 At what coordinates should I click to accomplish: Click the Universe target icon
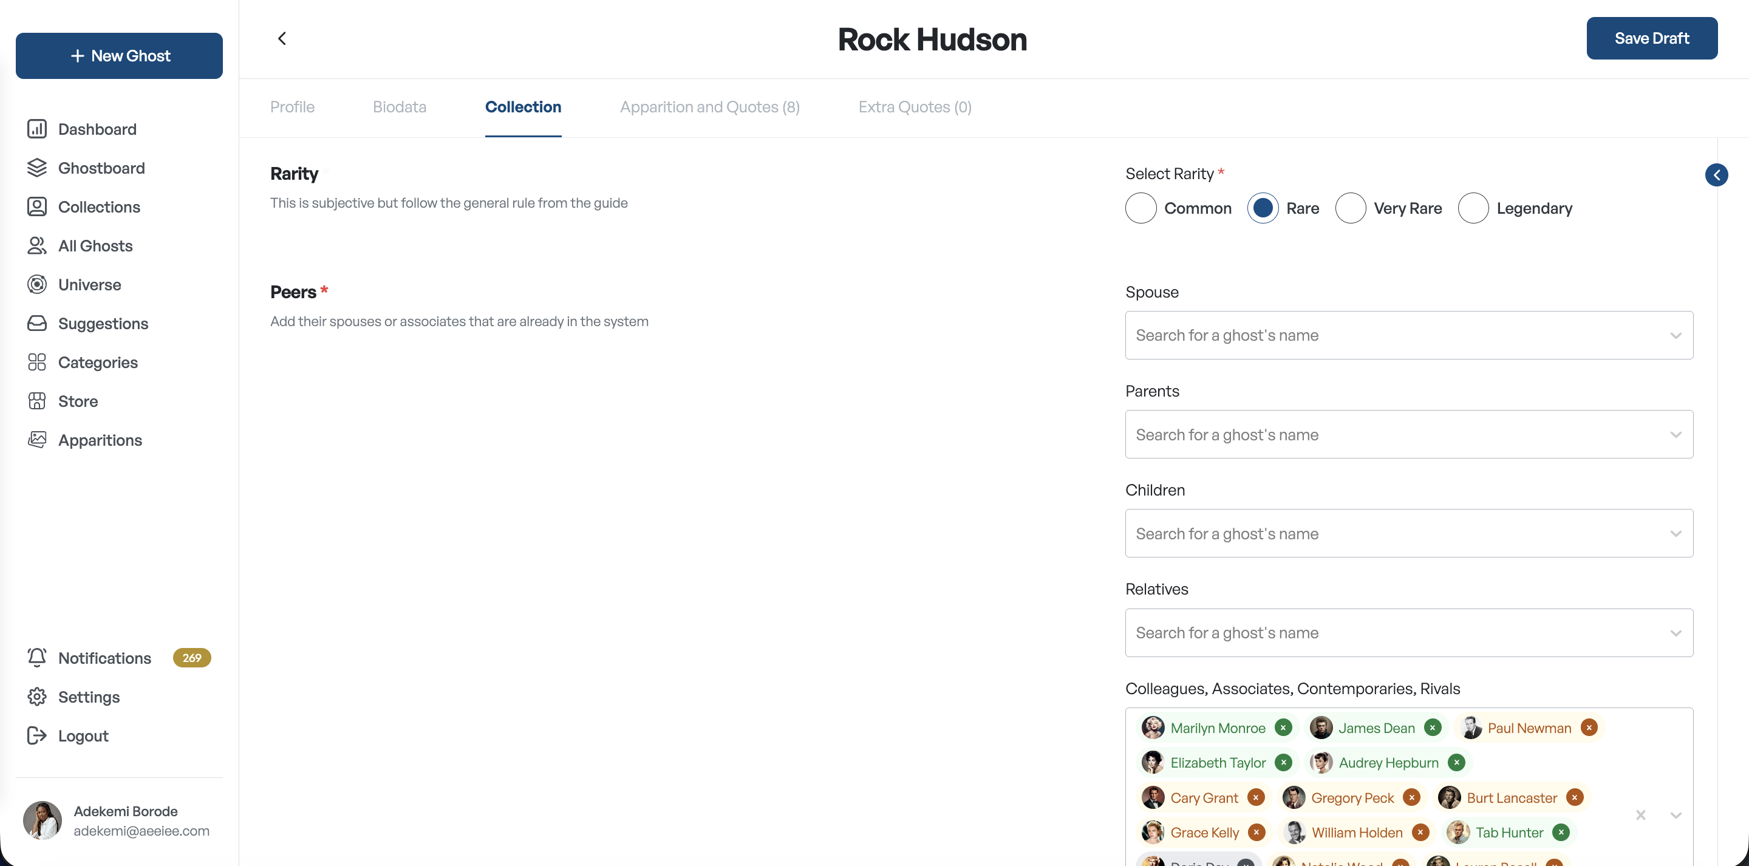[36, 285]
